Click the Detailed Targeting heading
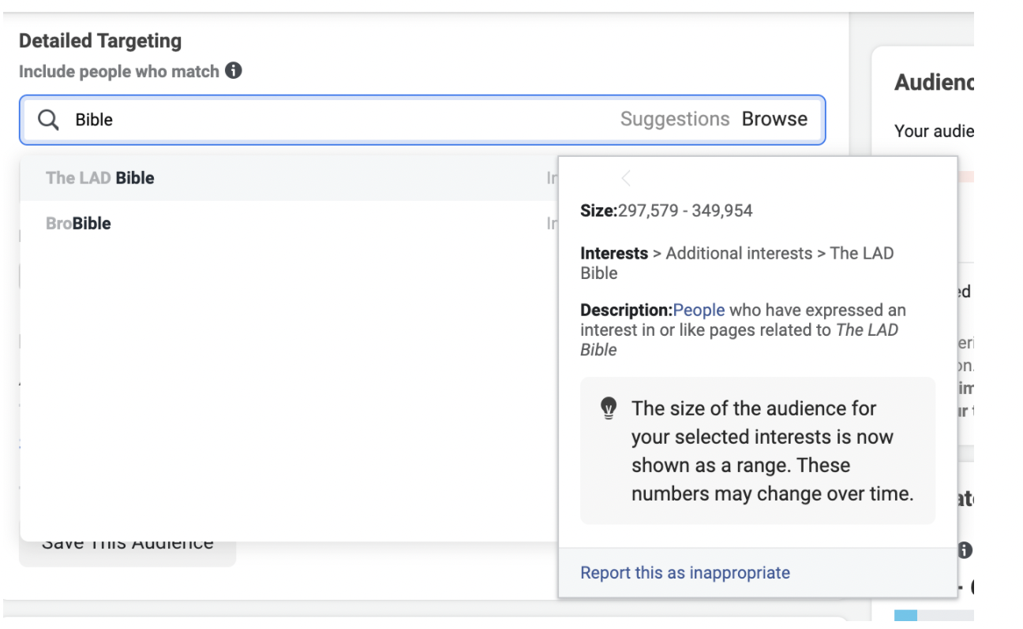Screen dimensions: 1023x629 100,41
